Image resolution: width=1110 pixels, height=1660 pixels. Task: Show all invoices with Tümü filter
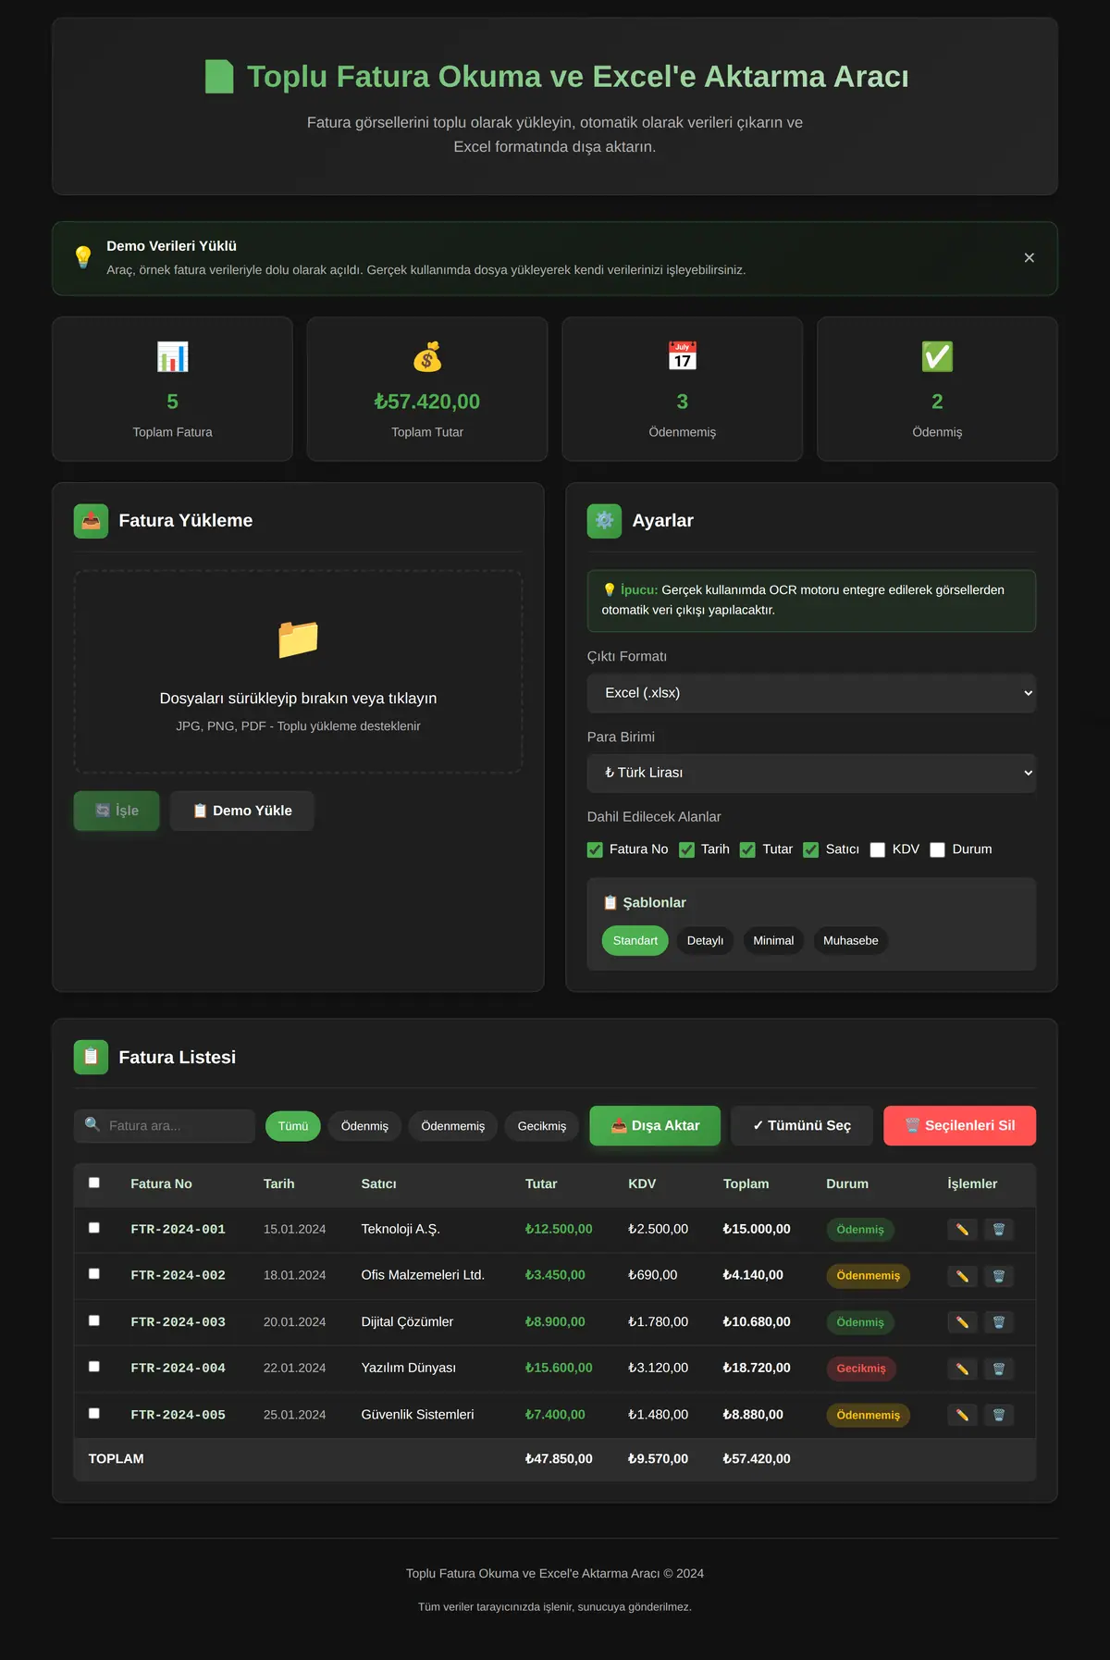click(x=293, y=1126)
